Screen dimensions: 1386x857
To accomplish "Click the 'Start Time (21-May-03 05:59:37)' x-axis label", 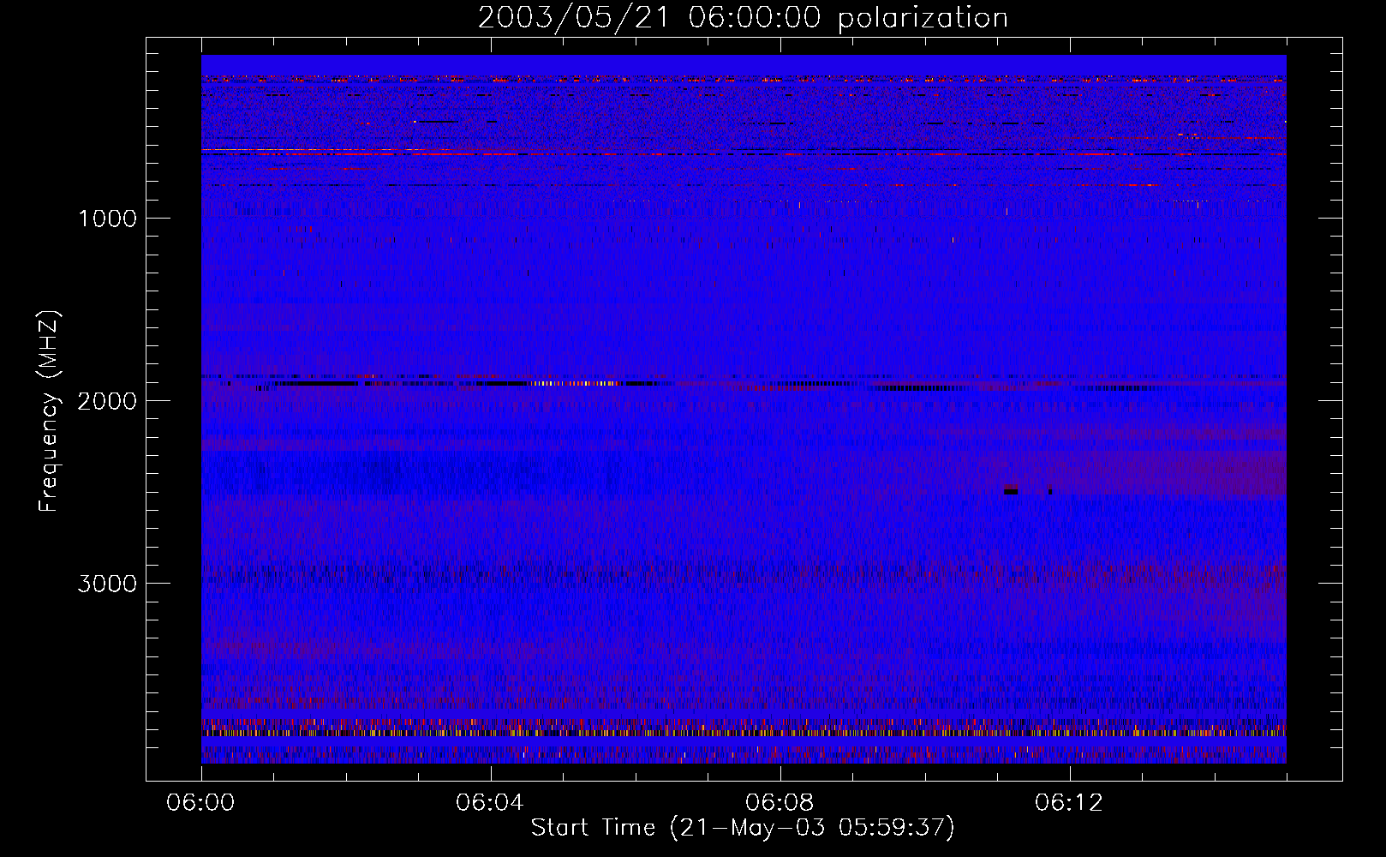I will point(743,828).
